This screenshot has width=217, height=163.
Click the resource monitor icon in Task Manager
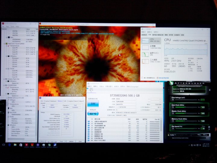pos(158,78)
